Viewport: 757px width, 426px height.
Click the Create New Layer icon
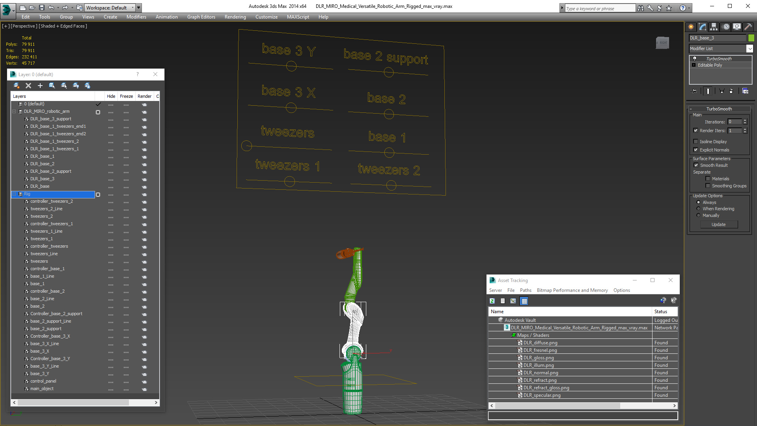click(17, 86)
